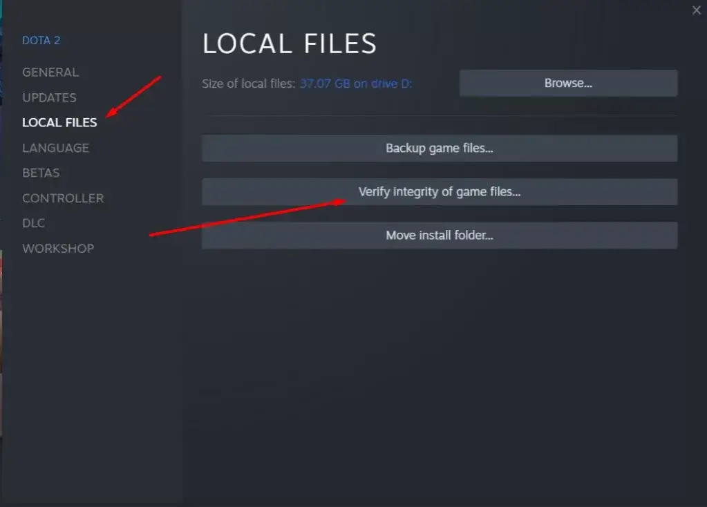Click the sidebar navigation area

(x=90, y=345)
